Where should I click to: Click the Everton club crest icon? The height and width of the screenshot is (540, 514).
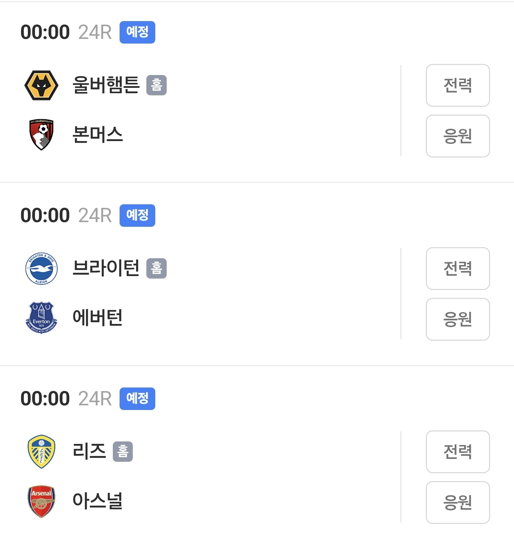tap(41, 317)
